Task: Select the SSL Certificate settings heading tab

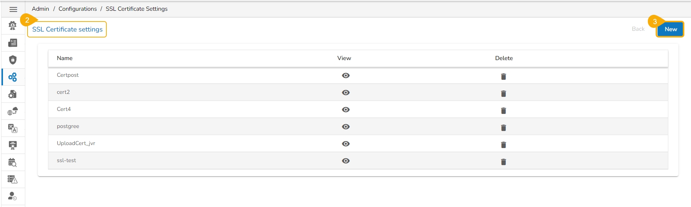Action: click(x=67, y=29)
